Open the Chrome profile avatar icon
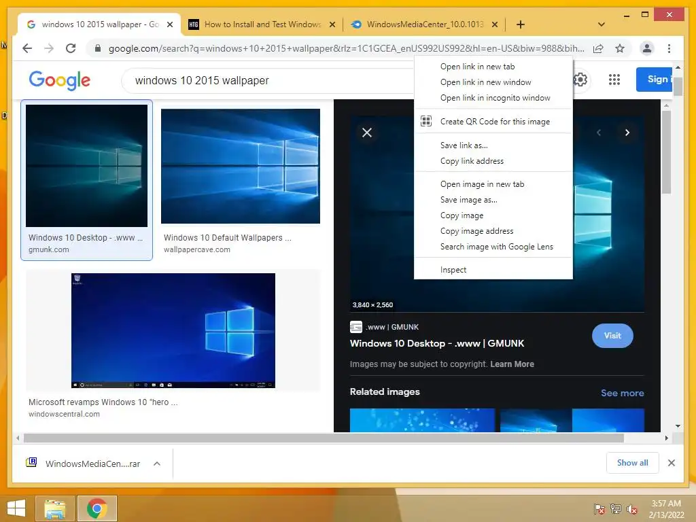The width and height of the screenshot is (696, 522). [x=647, y=48]
